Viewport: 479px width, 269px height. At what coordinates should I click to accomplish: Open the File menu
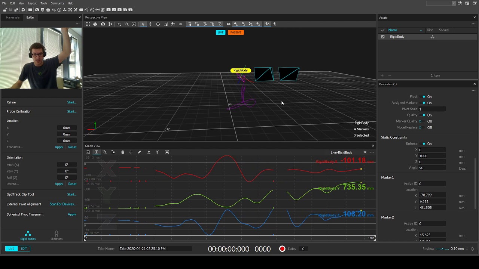(4, 3)
